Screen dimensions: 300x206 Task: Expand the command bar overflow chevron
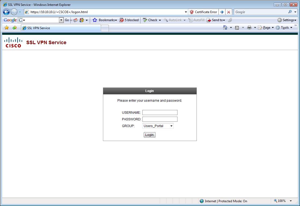pyautogui.click(x=296, y=25)
